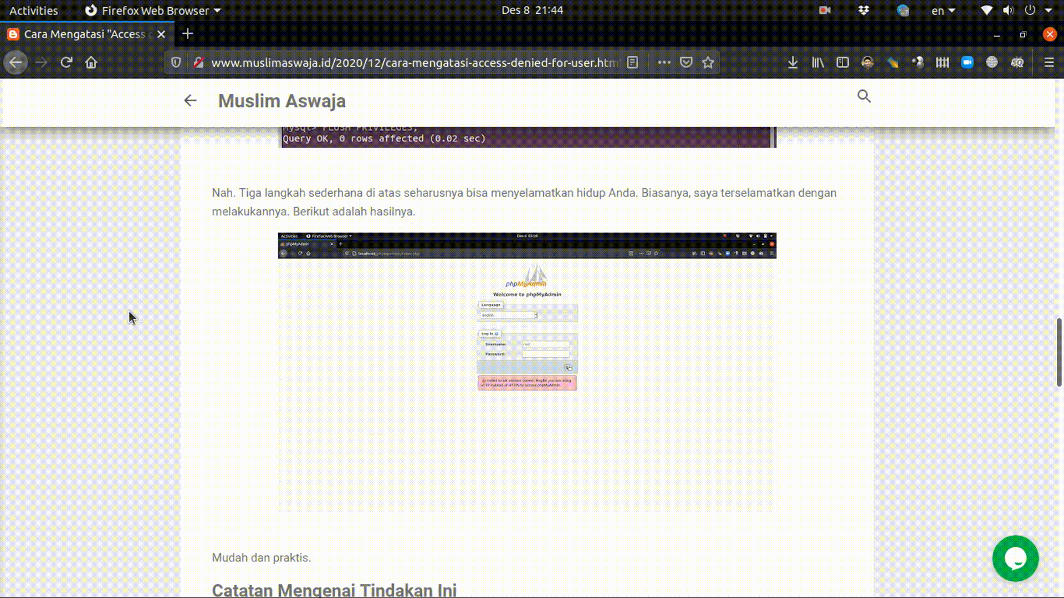Open the power system menu icon

pos(1030,11)
